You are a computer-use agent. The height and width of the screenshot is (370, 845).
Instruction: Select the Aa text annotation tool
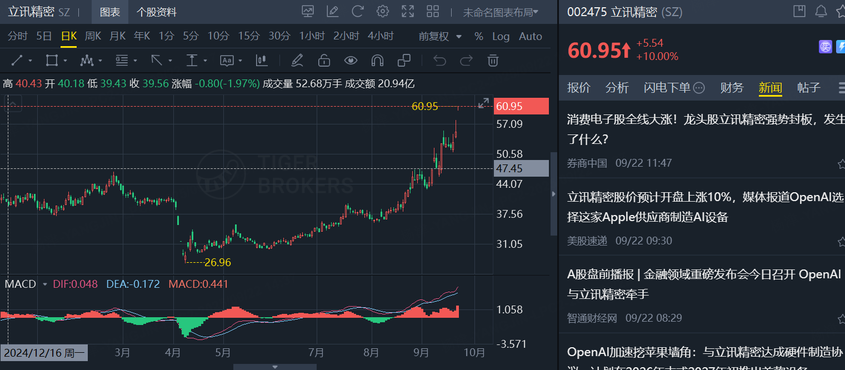click(227, 60)
